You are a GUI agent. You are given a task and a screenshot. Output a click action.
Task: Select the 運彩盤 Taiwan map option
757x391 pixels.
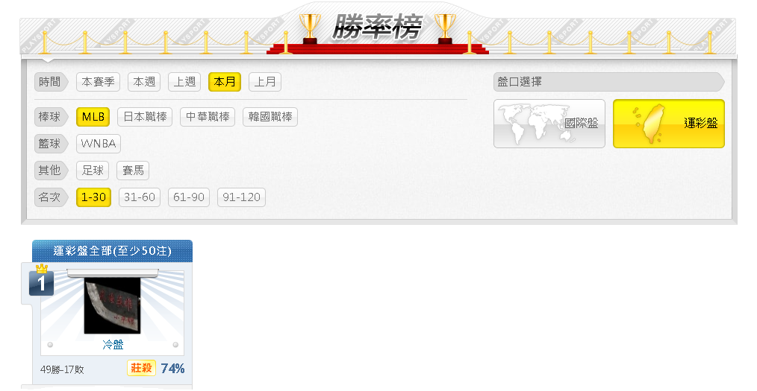[669, 124]
